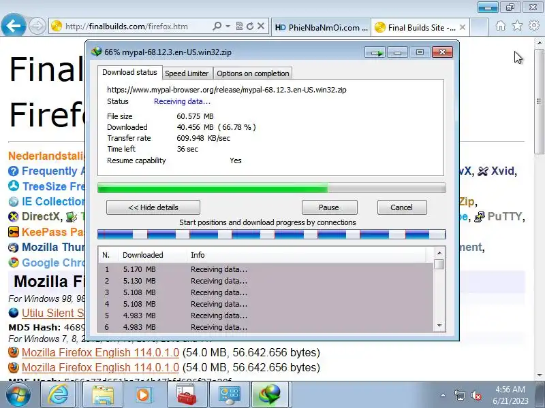545x408 pixels.
Task: Open the browser Tools gear icon
Action: point(534,25)
